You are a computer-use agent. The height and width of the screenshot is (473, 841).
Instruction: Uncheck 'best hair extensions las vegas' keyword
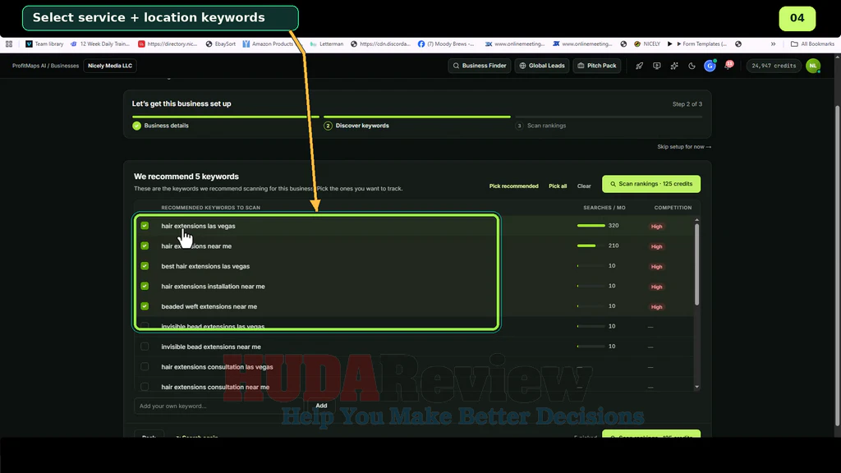click(x=145, y=266)
